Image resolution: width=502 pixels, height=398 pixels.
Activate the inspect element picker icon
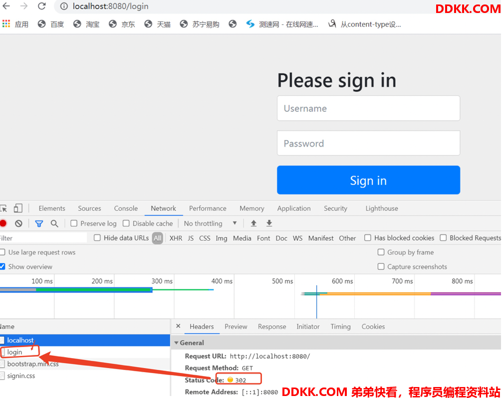[3, 208]
